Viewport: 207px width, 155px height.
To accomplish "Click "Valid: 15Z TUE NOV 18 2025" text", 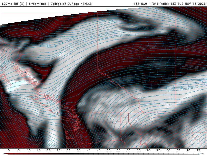I will coord(183,4).
